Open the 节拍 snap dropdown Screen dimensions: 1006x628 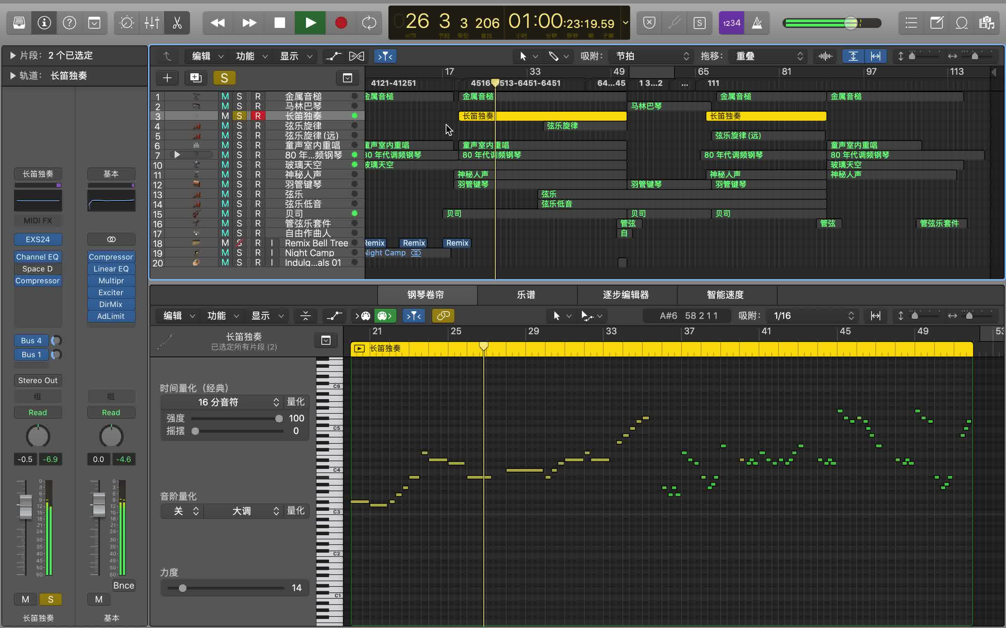(x=650, y=56)
